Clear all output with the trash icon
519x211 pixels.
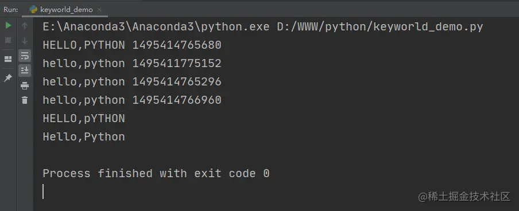coord(25,100)
